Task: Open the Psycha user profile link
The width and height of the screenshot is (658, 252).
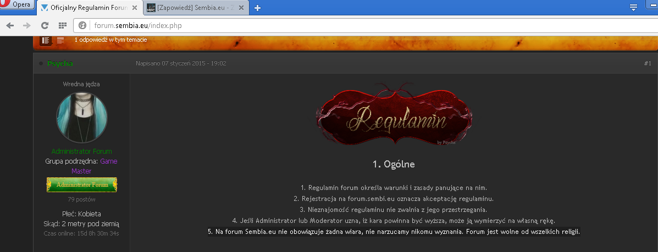Action: pos(60,63)
